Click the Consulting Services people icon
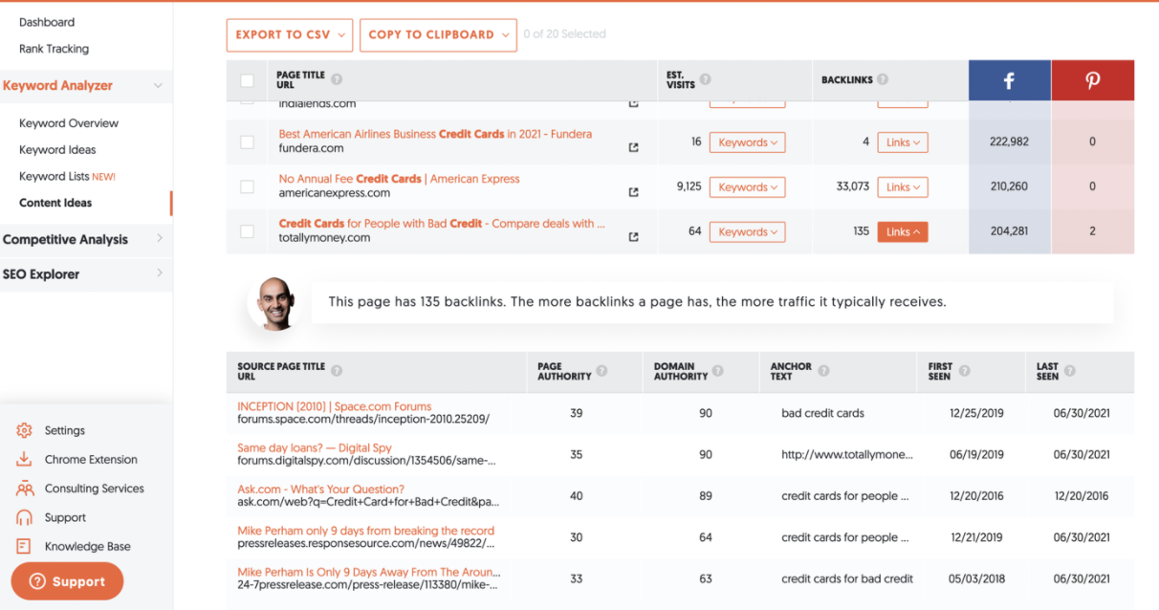The height and width of the screenshot is (610, 1159). coord(25,489)
